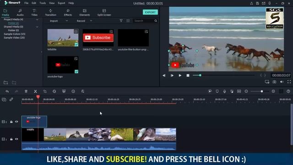The height and width of the screenshot is (165, 293).
Task: Open the Transition tab
Action: (x=50, y=12)
